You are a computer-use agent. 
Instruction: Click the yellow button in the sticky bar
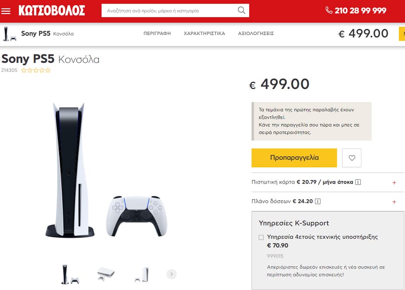coord(402,34)
